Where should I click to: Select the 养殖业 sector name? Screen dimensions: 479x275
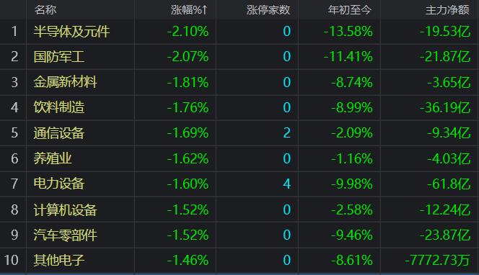53,158
